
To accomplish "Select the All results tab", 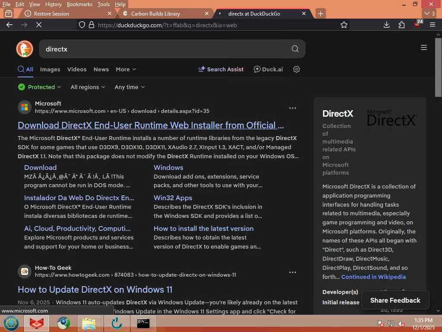I will [x=25, y=69].
